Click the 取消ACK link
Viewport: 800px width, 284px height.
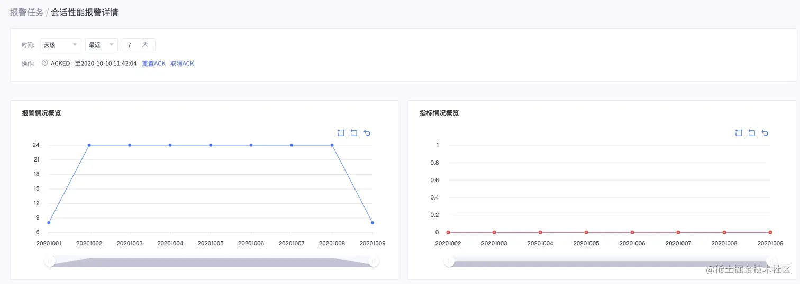pos(182,63)
